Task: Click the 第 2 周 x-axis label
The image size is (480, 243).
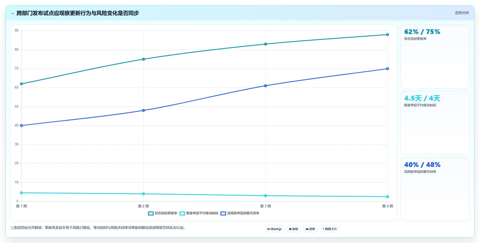Action: [143, 206]
